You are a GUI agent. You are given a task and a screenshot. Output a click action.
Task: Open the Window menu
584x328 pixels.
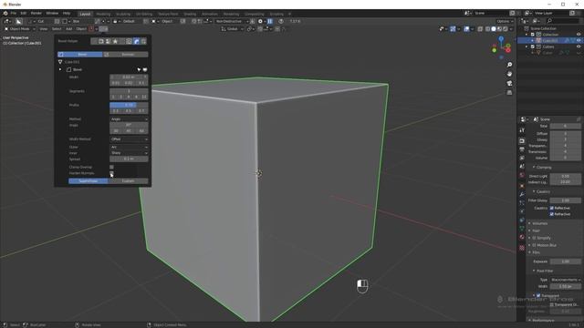[x=52, y=13]
